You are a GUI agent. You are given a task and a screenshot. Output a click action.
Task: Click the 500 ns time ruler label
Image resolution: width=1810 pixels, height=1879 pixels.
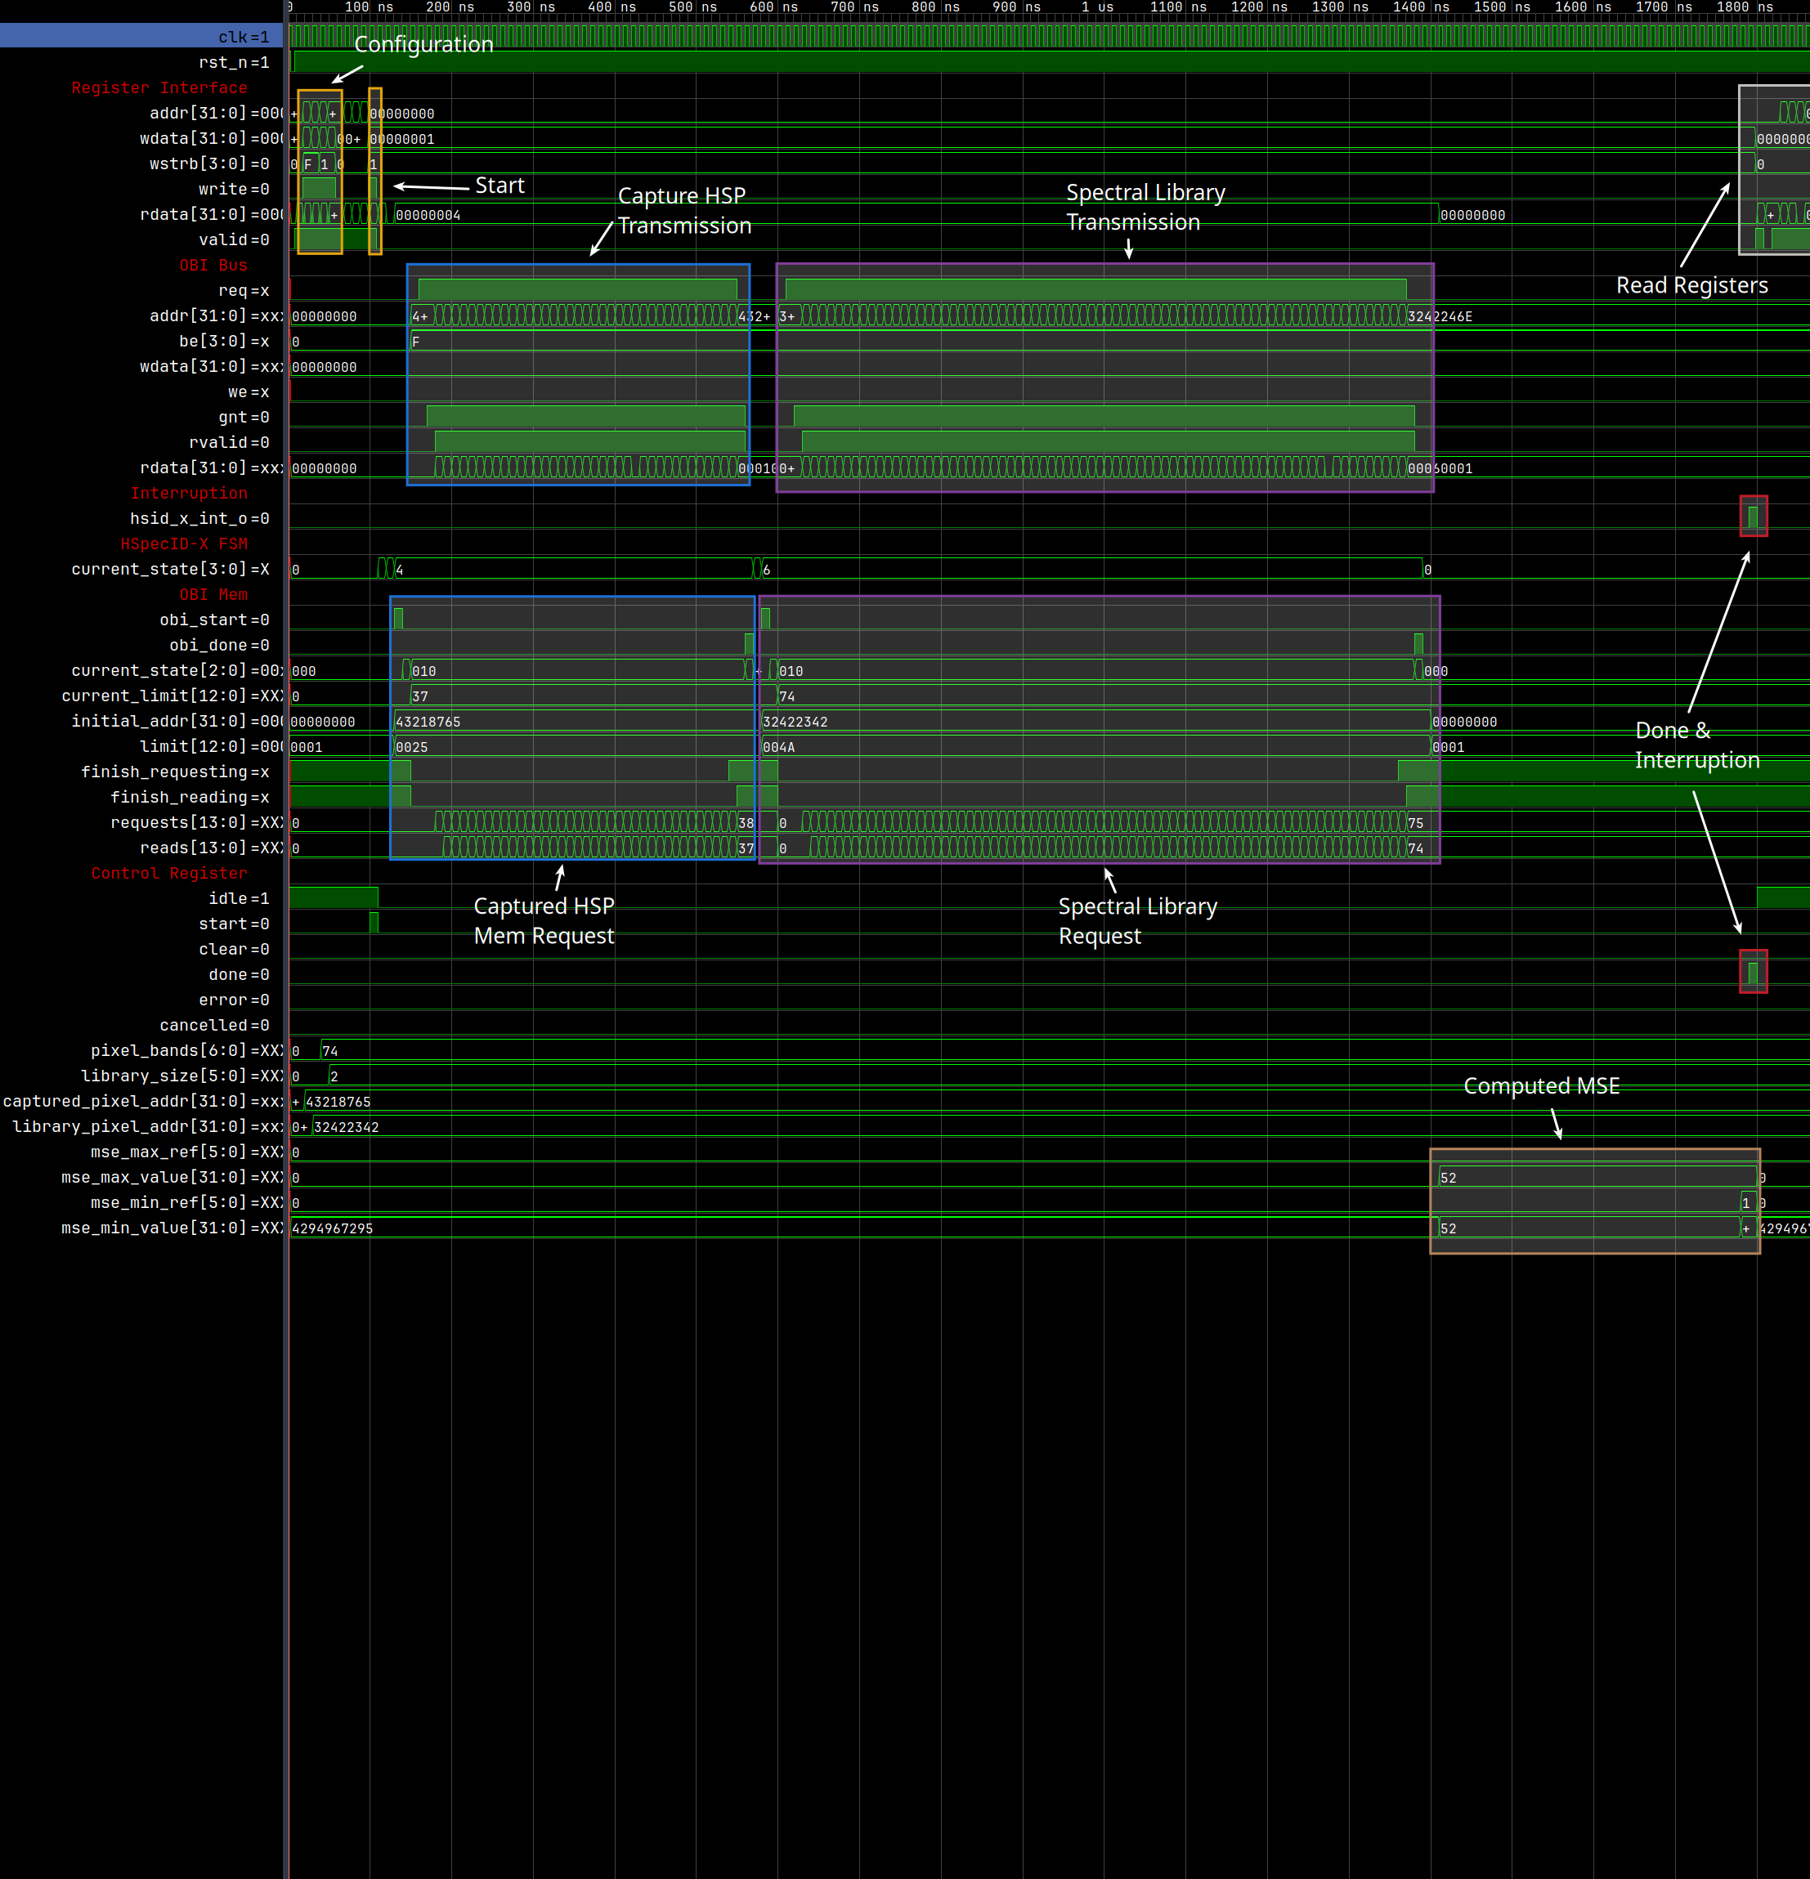pyautogui.click(x=693, y=7)
